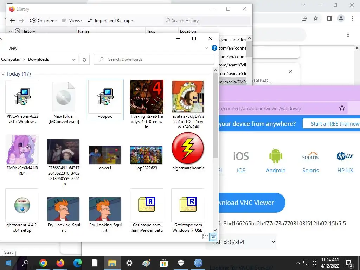Collapse the Today (17) group
Image resolution: width=360 pixels, height=270 pixels.
[x=3, y=74]
